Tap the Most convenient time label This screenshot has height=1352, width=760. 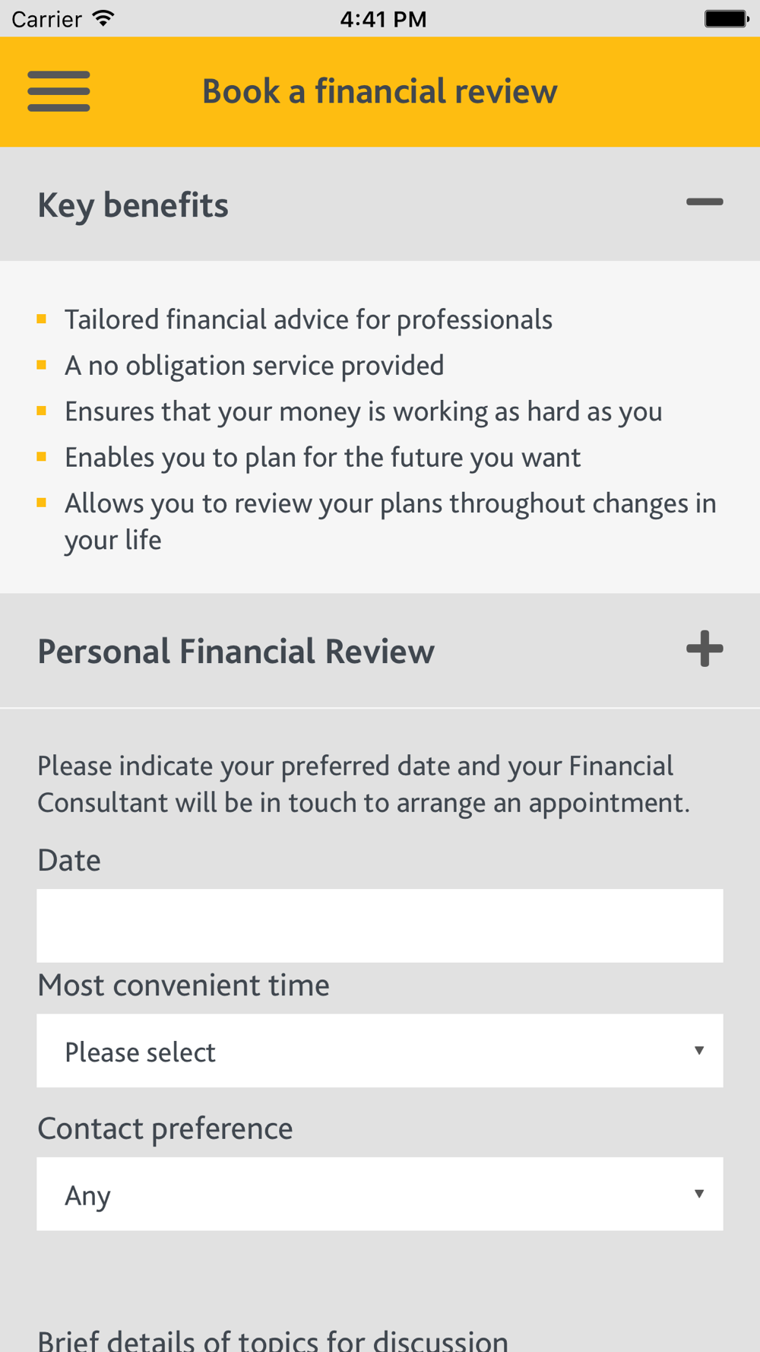pos(184,985)
